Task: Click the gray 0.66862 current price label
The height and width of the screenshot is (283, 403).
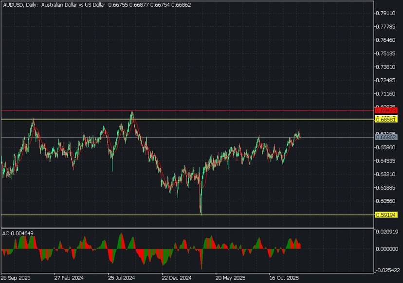Action: click(x=386, y=138)
